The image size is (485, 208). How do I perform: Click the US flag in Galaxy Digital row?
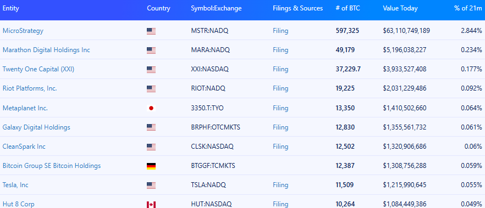[151, 127]
